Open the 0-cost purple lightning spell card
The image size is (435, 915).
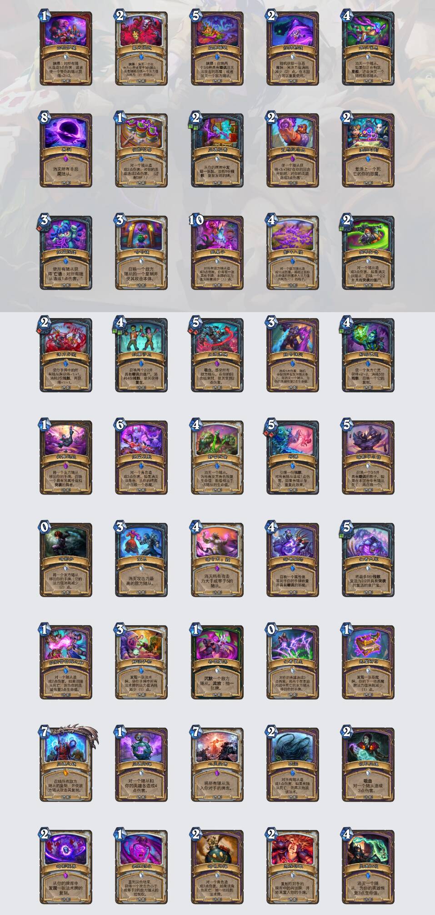tap(293, 662)
